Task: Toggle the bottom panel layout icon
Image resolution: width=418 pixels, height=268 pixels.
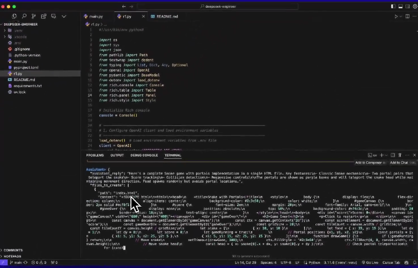Action: pos(401,6)
